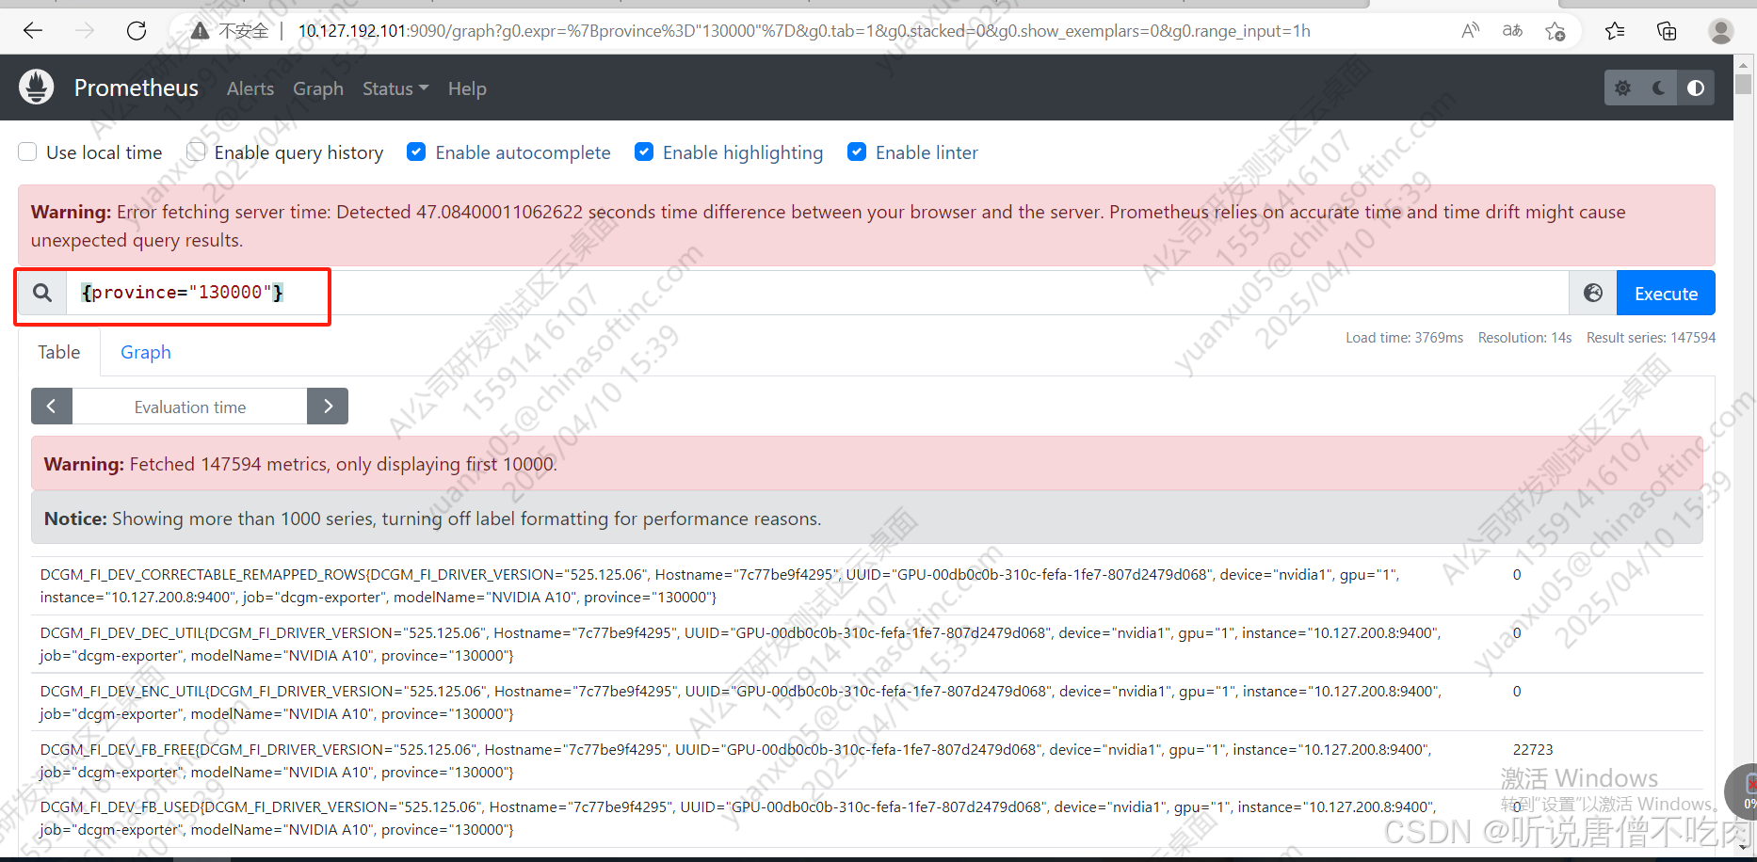Click the Notice about 1000 series
Viewport: 1757px width, 862px height.
click(867, 518)
